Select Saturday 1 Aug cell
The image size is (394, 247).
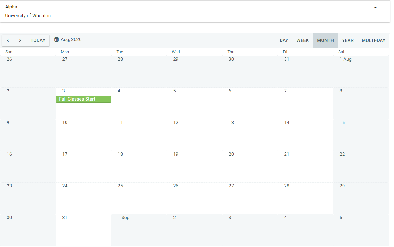click(x=360, y=71)
